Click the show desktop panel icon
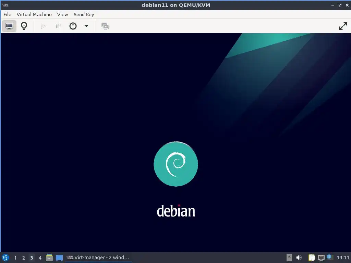The width and height of the screenshot is (351, 263). coord(59,258)
